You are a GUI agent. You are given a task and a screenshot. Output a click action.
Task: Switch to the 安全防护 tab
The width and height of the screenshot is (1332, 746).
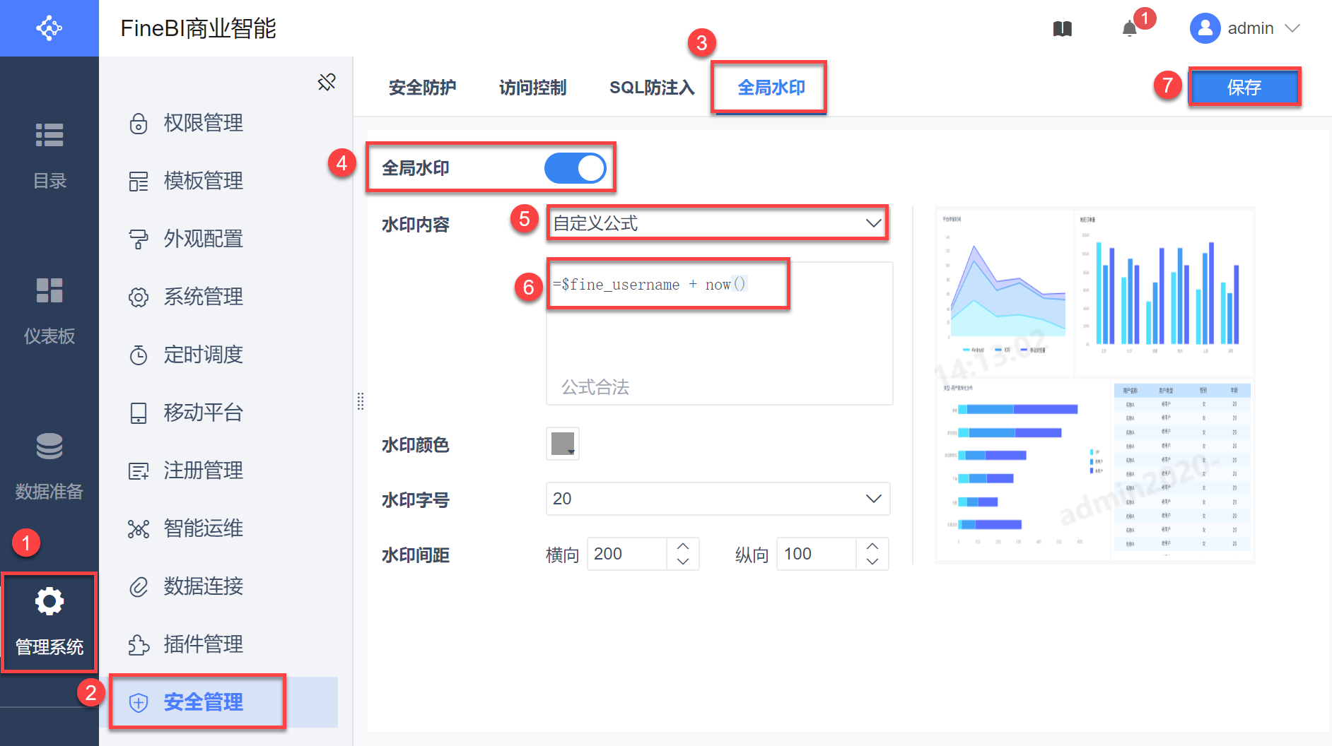tap(422, 88)
